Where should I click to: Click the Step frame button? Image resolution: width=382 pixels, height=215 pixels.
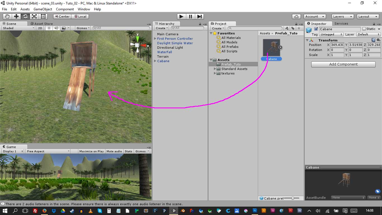click(x=199, y=17)
